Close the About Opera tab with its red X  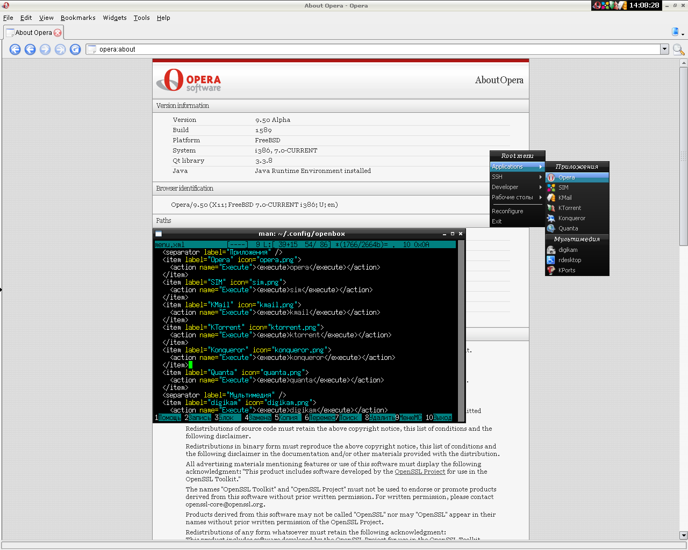pos(58,33)
